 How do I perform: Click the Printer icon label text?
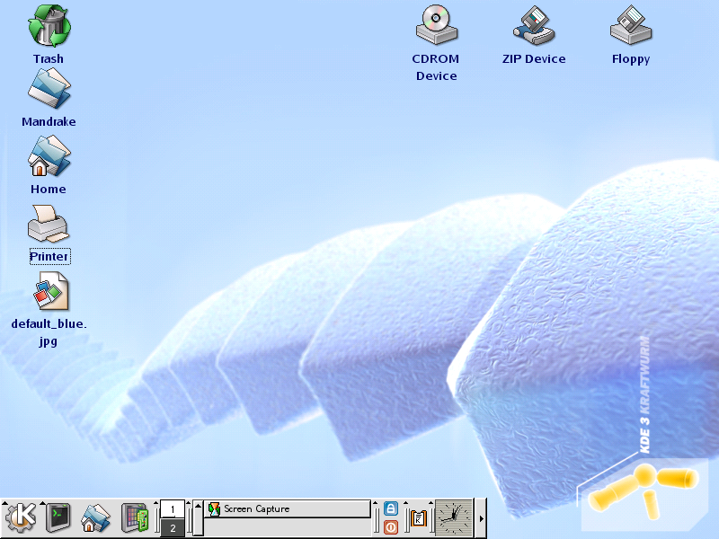(x=49, y=256)
